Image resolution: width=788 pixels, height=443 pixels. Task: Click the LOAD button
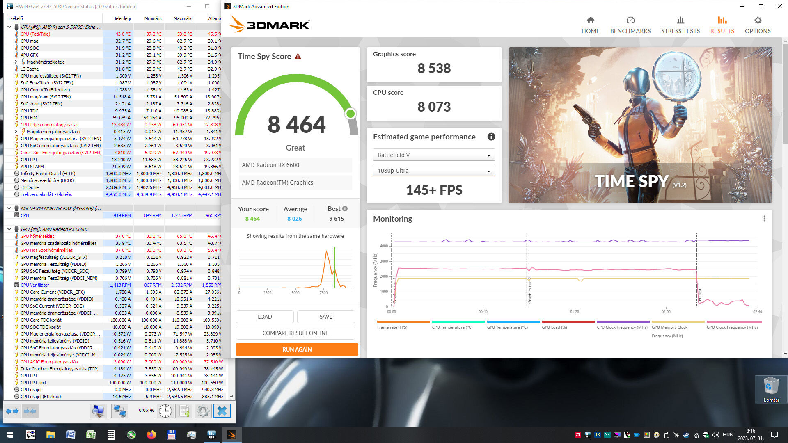(265, 317)
